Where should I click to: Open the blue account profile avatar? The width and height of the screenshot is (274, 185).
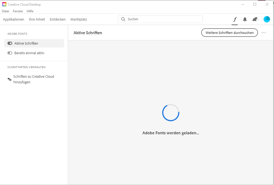click(267, 19)
